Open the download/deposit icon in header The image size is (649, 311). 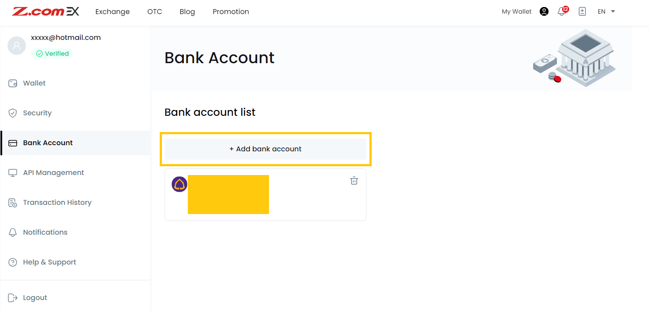582,11
